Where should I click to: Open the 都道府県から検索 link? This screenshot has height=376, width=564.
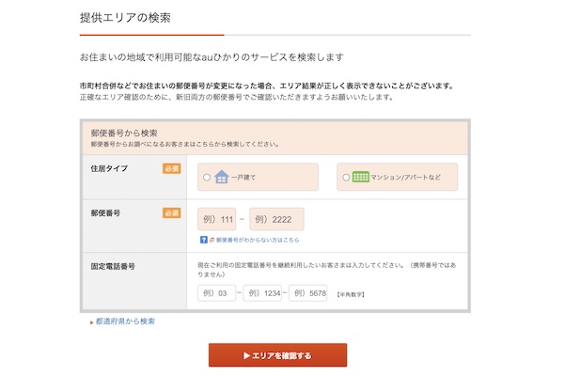[125, 321]
